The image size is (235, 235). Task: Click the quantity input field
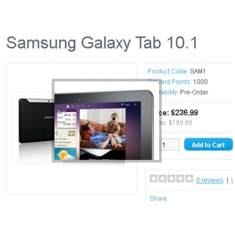pos(170,144)
